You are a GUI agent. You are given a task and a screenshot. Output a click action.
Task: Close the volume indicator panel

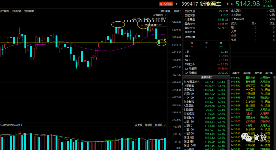pyautogui.click(x=165, y=125)
